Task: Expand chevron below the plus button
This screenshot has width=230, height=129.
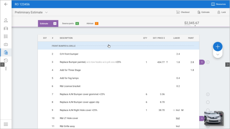Action: [x=218, y=55]
